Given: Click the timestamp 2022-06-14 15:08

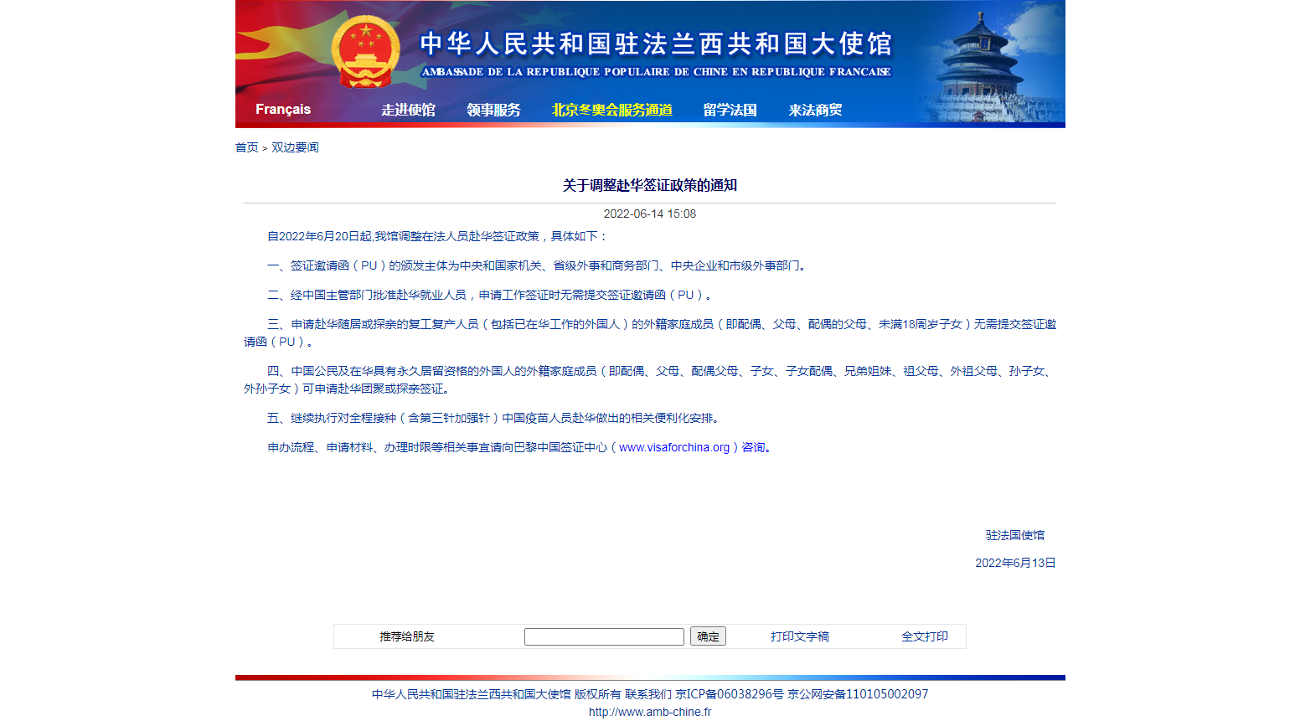Looking at the screenshot, I should click(650, 214).
